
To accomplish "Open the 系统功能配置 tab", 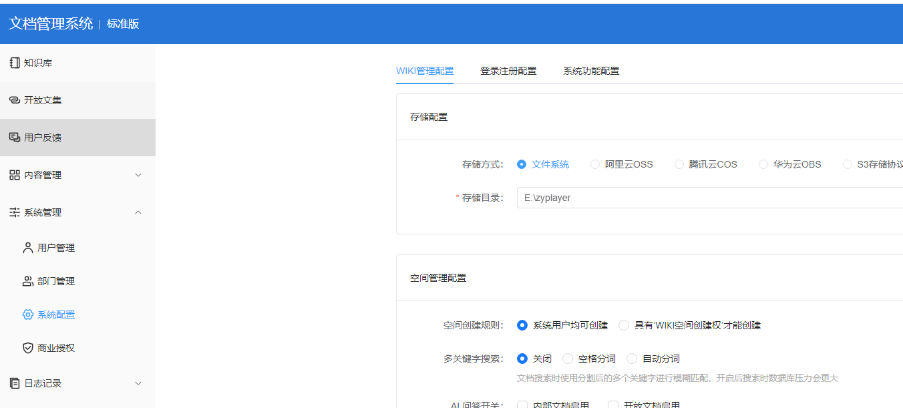I will [x=592, y=70].
